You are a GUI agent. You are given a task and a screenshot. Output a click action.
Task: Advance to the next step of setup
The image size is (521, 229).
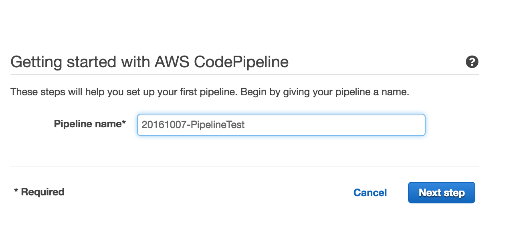point(441,193)
